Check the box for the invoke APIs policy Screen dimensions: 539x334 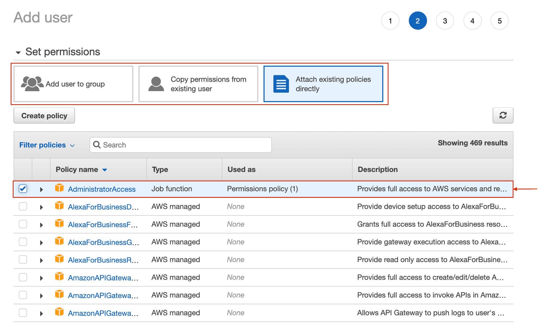click(23, 295)
